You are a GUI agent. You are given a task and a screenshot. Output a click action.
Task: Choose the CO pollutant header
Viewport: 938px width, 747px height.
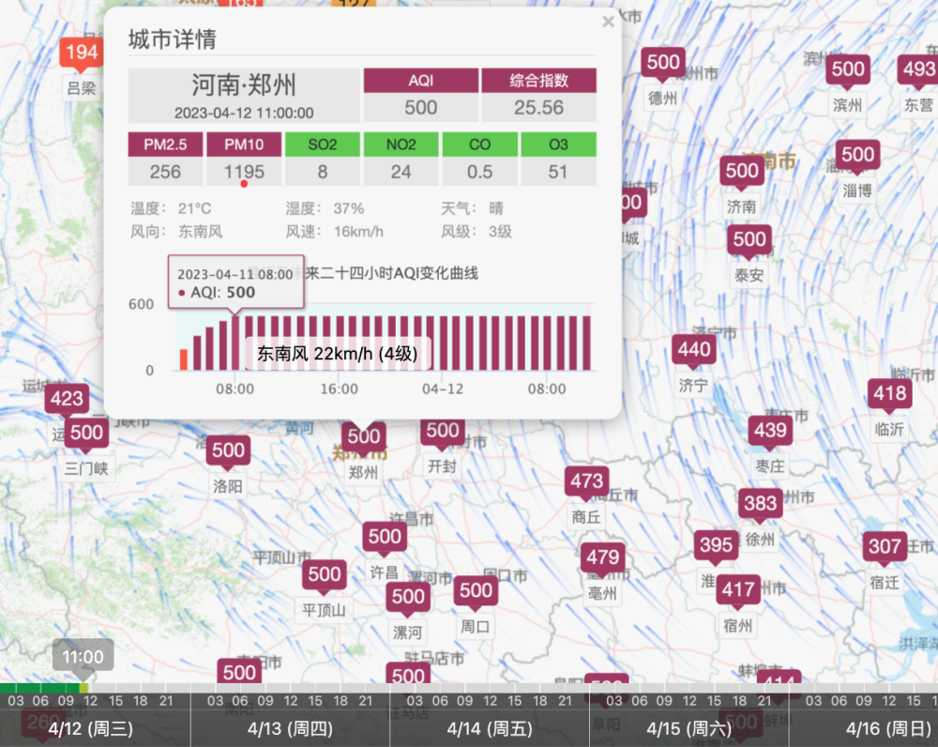[x=479, y=145]
